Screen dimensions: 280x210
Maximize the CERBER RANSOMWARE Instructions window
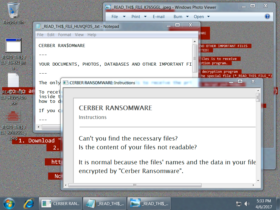[x=240, y=81]
